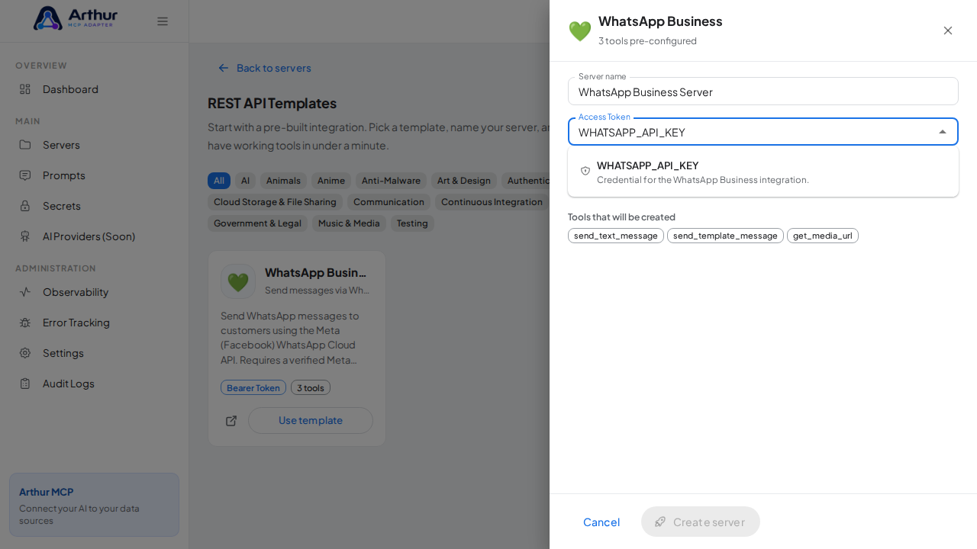Click the Servers folder icon
The height and width of the screenshot is (549, 977).
point(25,145)
